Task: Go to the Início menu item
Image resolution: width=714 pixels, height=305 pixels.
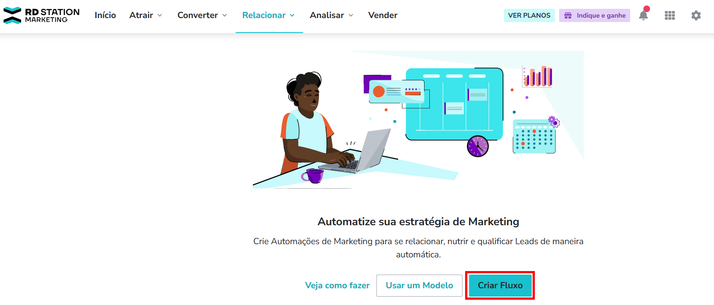Action: 105,15
